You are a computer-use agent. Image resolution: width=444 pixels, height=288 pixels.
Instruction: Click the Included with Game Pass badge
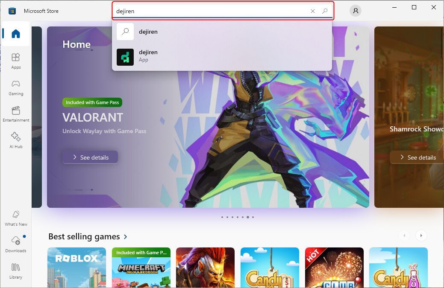tap(92, 102)
